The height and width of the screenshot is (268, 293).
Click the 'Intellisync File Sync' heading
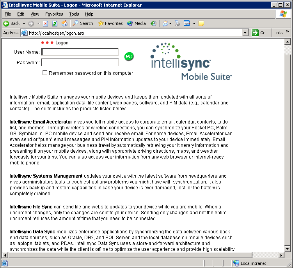pos(31,207)
